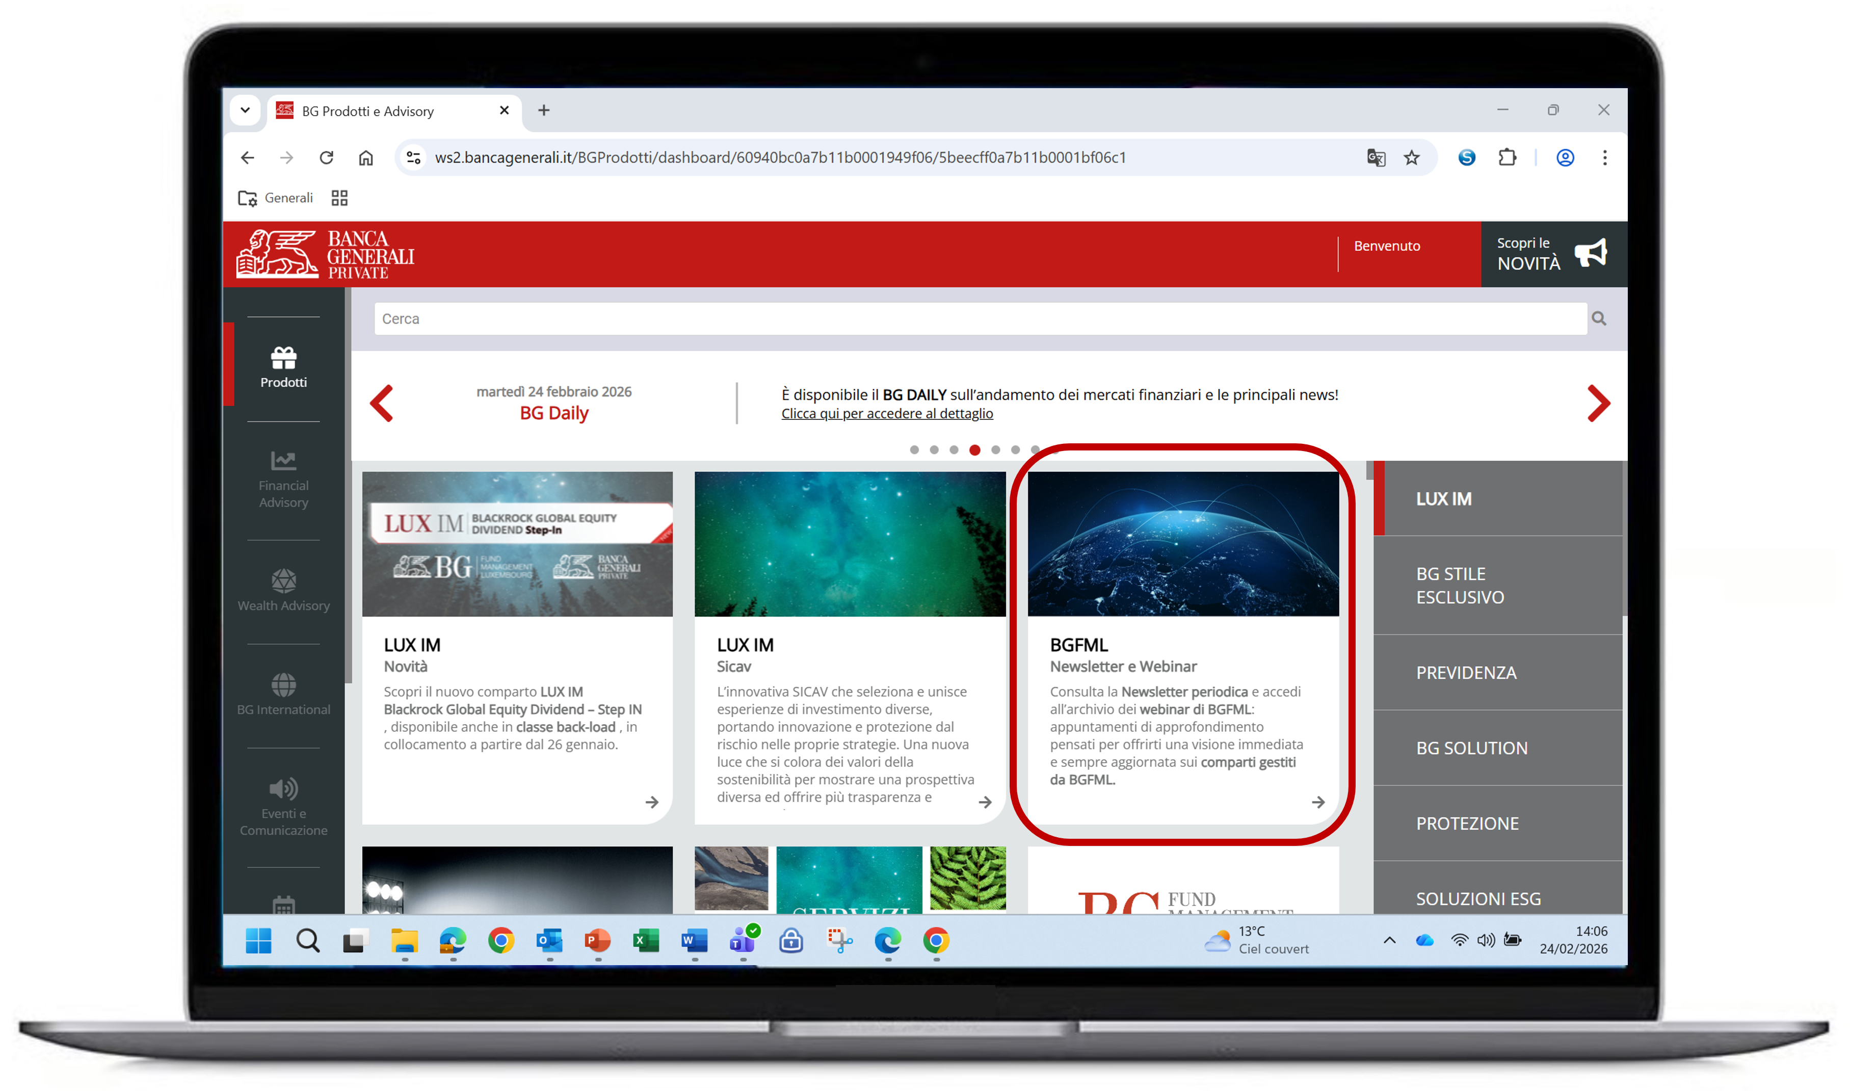1850x1091 pixels.
Task: Open the Chrome three-dot menu
Action: tap(1605, 157)
